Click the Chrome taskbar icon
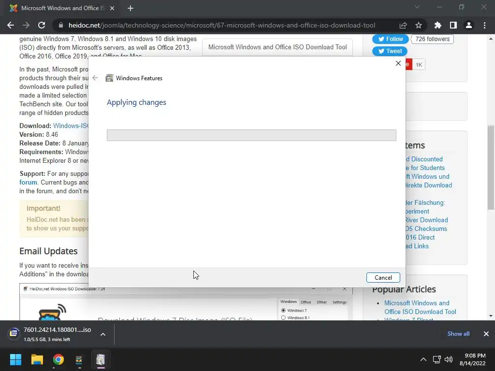495x371 pixels. 58,359
